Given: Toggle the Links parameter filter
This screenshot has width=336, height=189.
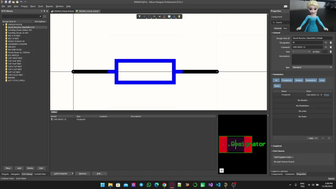Looking at the screenshot, I should coord(322,80).
